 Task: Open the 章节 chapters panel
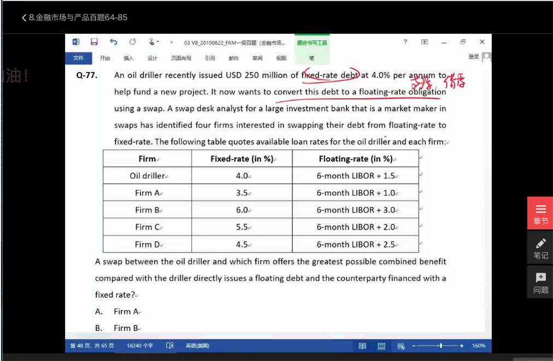click(x=540, y=213)
